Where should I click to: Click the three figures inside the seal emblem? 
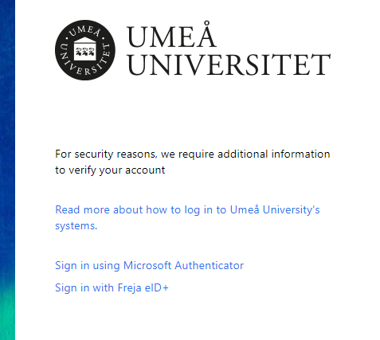click(85, 52)
